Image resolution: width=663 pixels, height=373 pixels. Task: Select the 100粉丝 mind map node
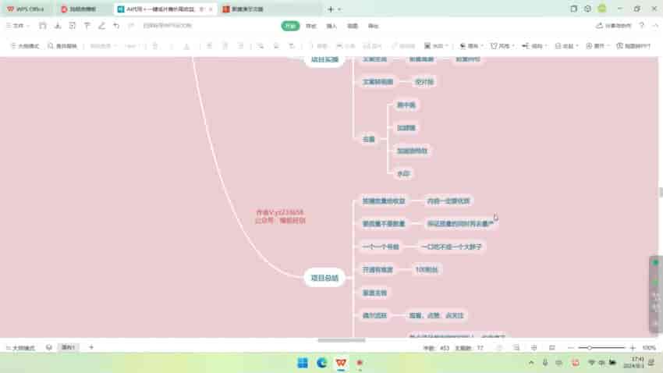point(426,269)
